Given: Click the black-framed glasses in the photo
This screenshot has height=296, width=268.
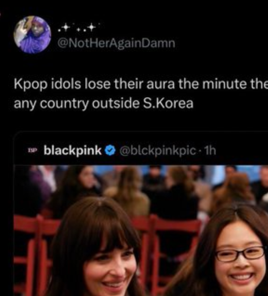Looking at the screenshot, I should click(x=240, y=254).
